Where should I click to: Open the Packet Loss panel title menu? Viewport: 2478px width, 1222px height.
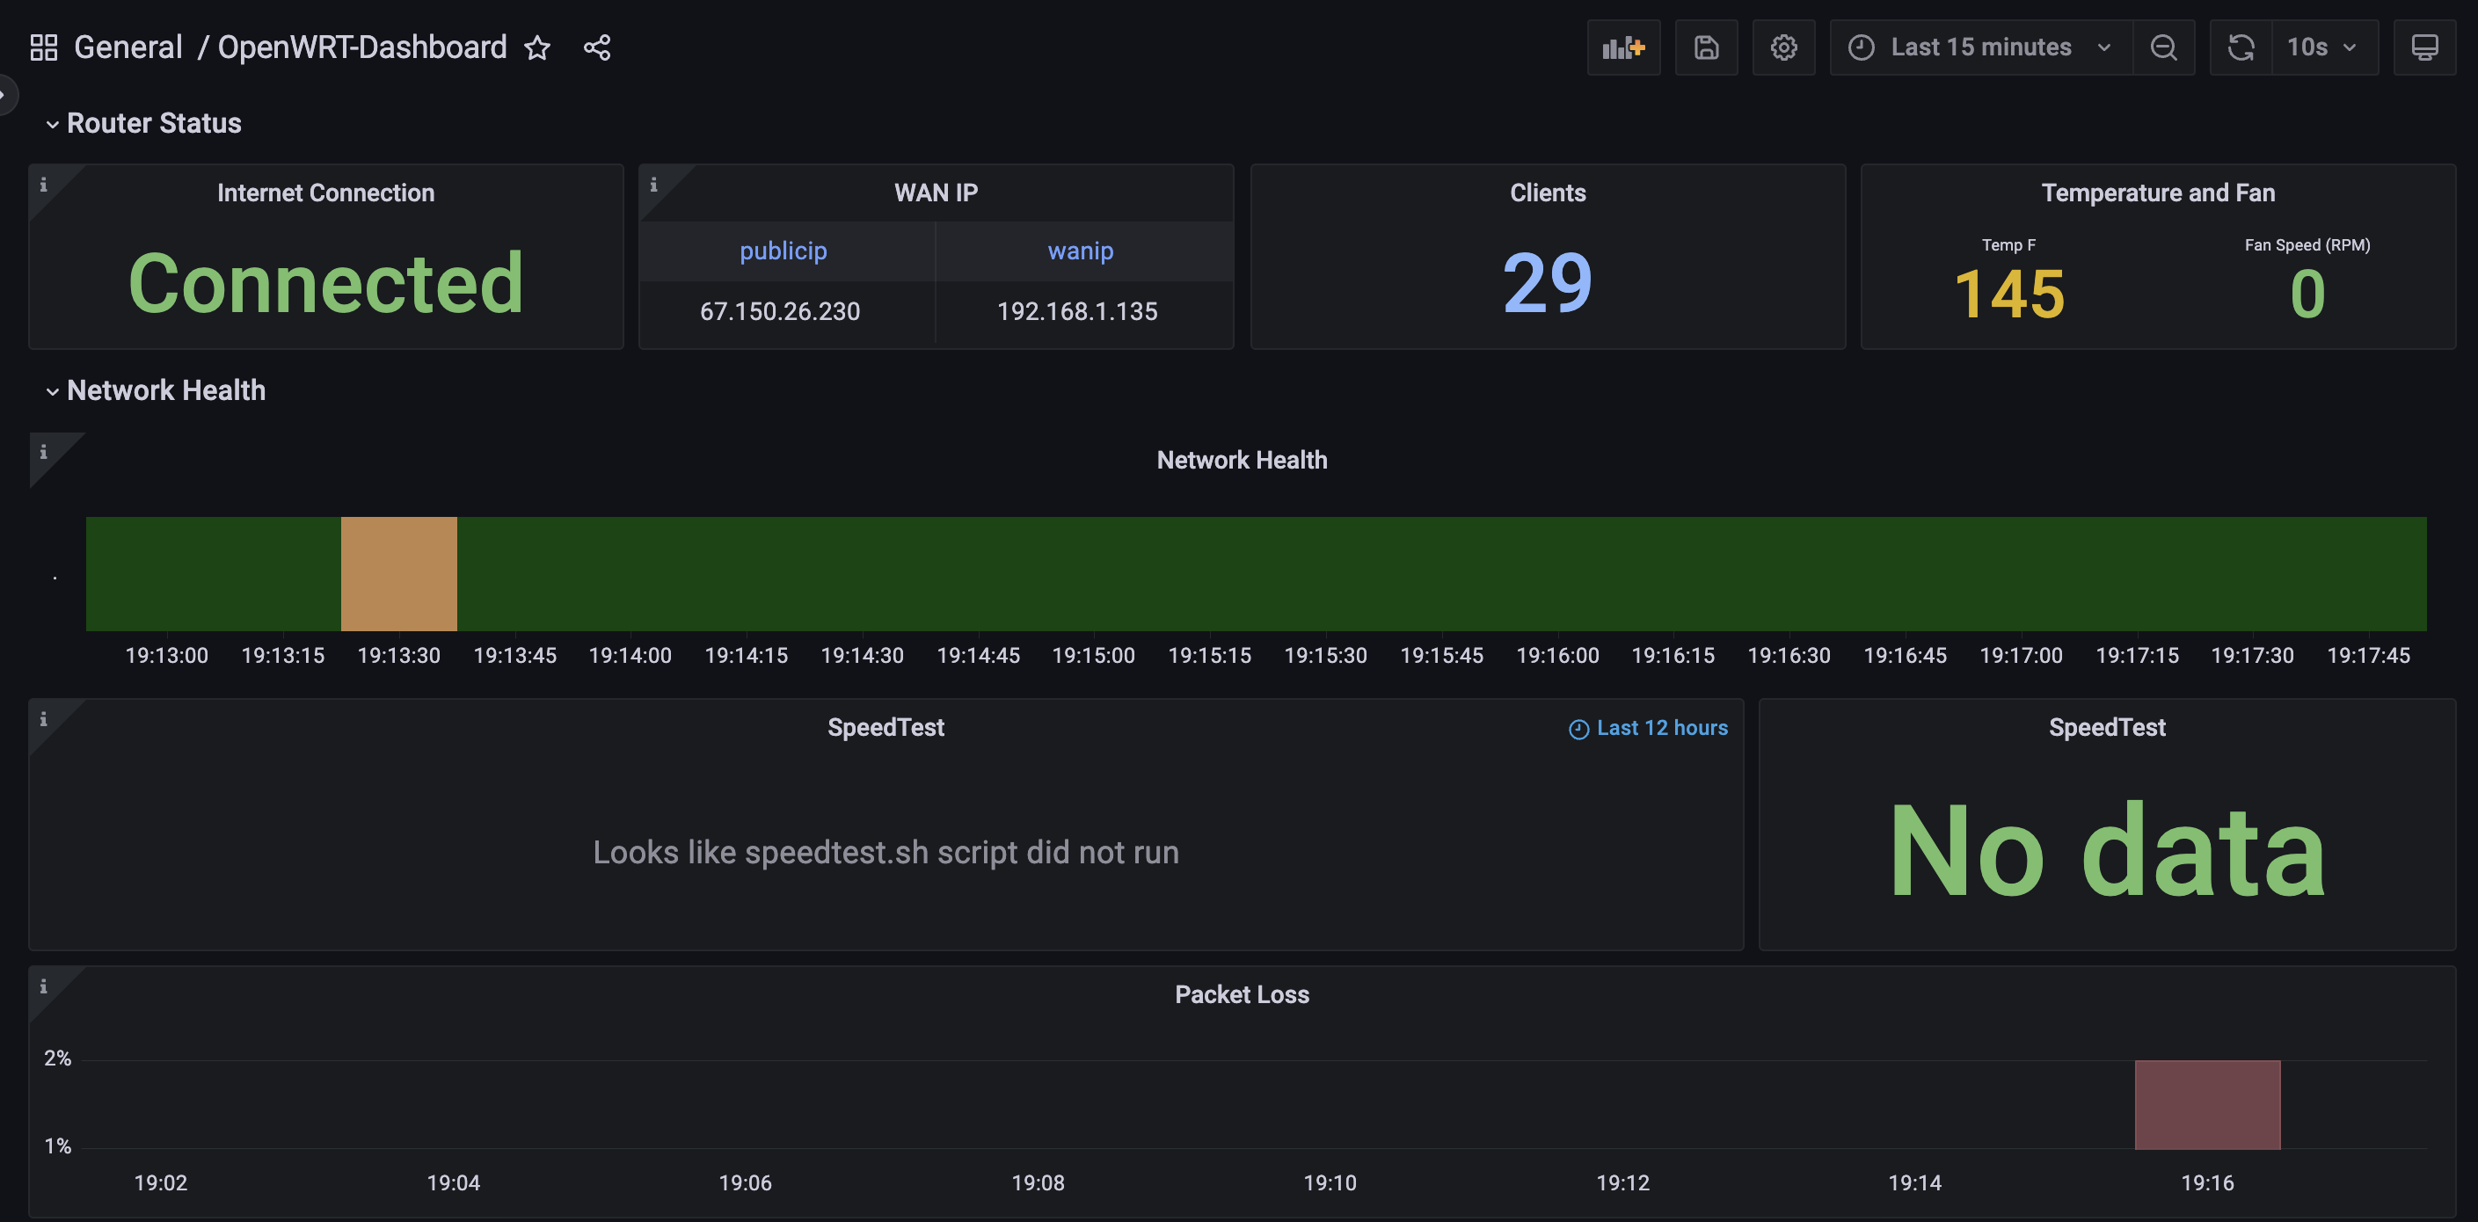(x=1241, y=994)
